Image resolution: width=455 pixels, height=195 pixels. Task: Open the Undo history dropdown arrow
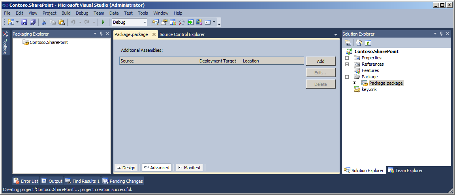tap(80, 22)
